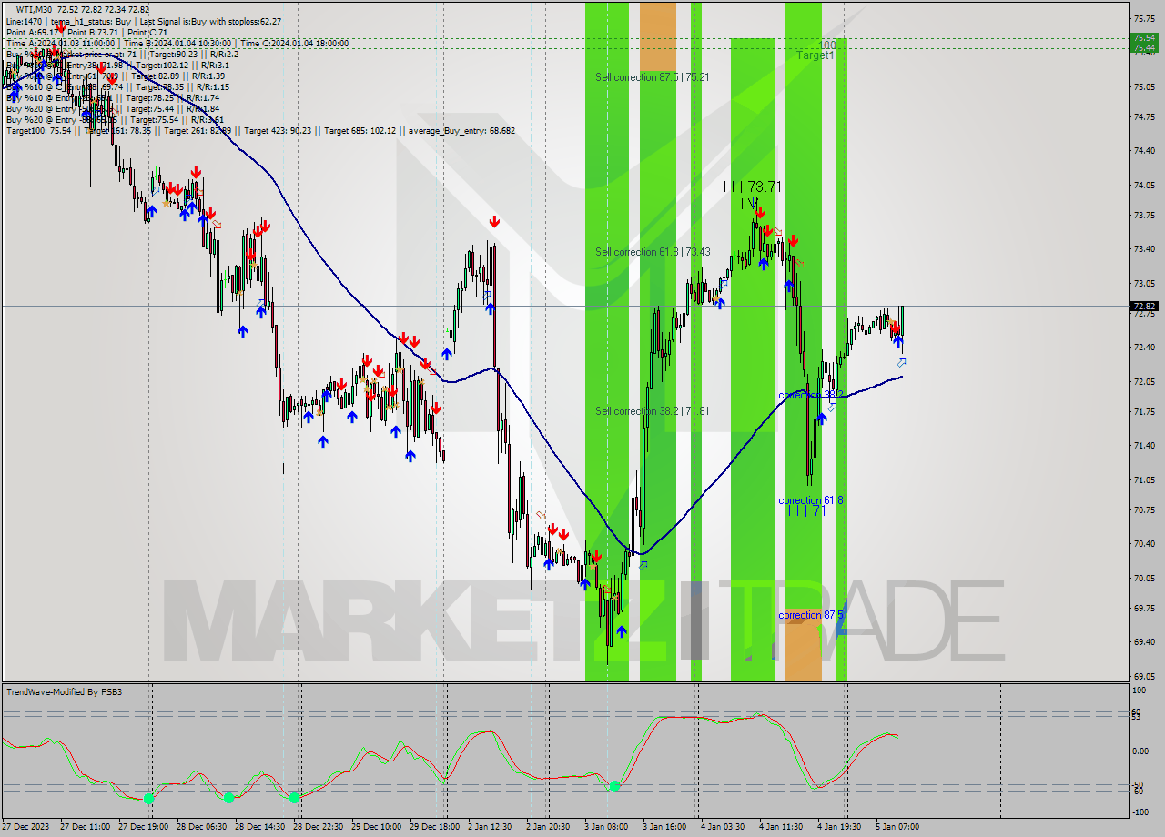Click the 71.05 price axis value
The image size is (1165, 837).
coord(1144,479)
